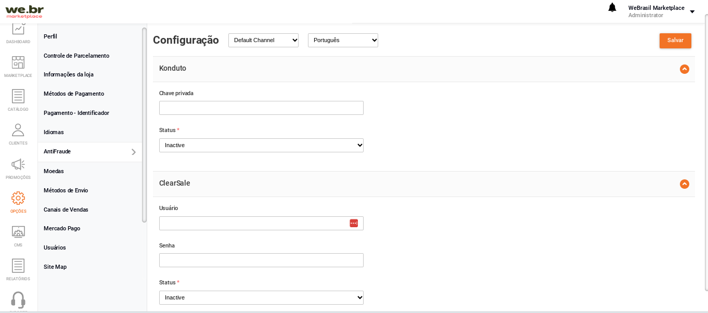Open the Catálogo sidebar icon
The width and height of the screenshot is (708, 313).
(18, 97)
